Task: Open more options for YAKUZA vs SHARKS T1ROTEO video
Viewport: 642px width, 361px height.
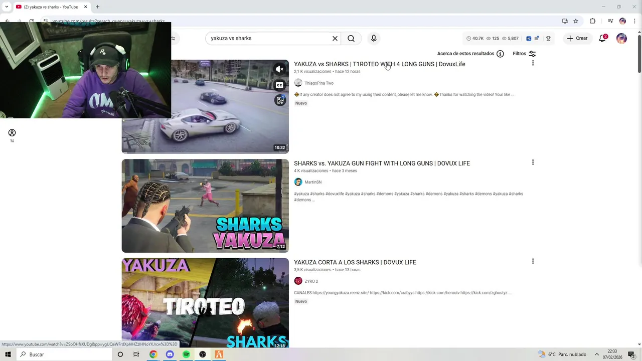Action: [533, 63]
